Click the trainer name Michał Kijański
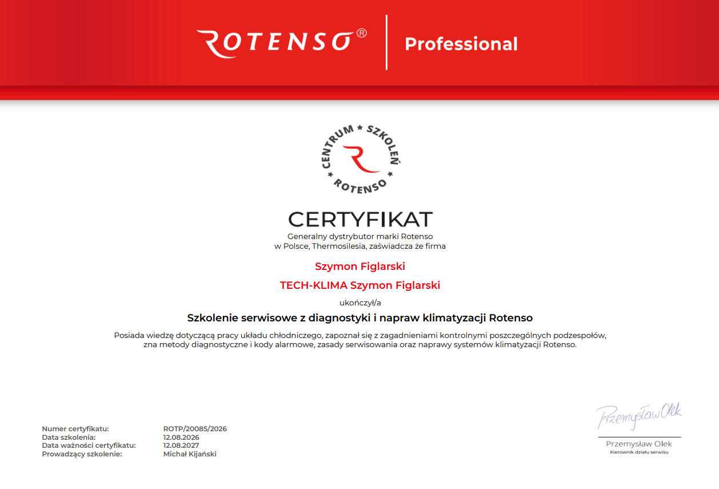 point(190,454)
